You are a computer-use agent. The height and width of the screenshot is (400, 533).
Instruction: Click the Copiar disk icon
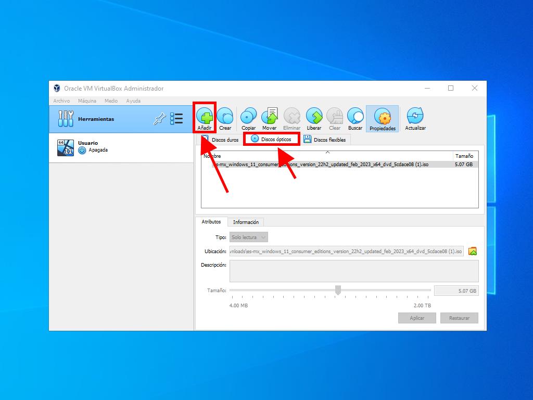click(x=249, y=118)
